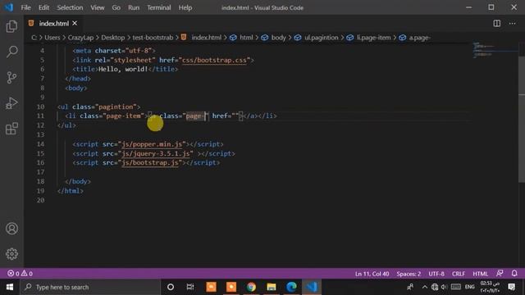Open the File menu
This screenshot has width=525, height=295.
coord(25,7)
